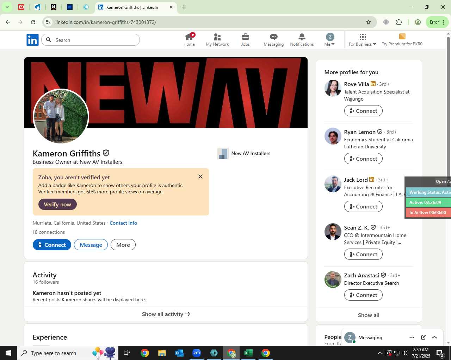The height and width of the screenshot is (360, 451).
Task: Open Outlook from the taskbar
Action: click(179, 353)
